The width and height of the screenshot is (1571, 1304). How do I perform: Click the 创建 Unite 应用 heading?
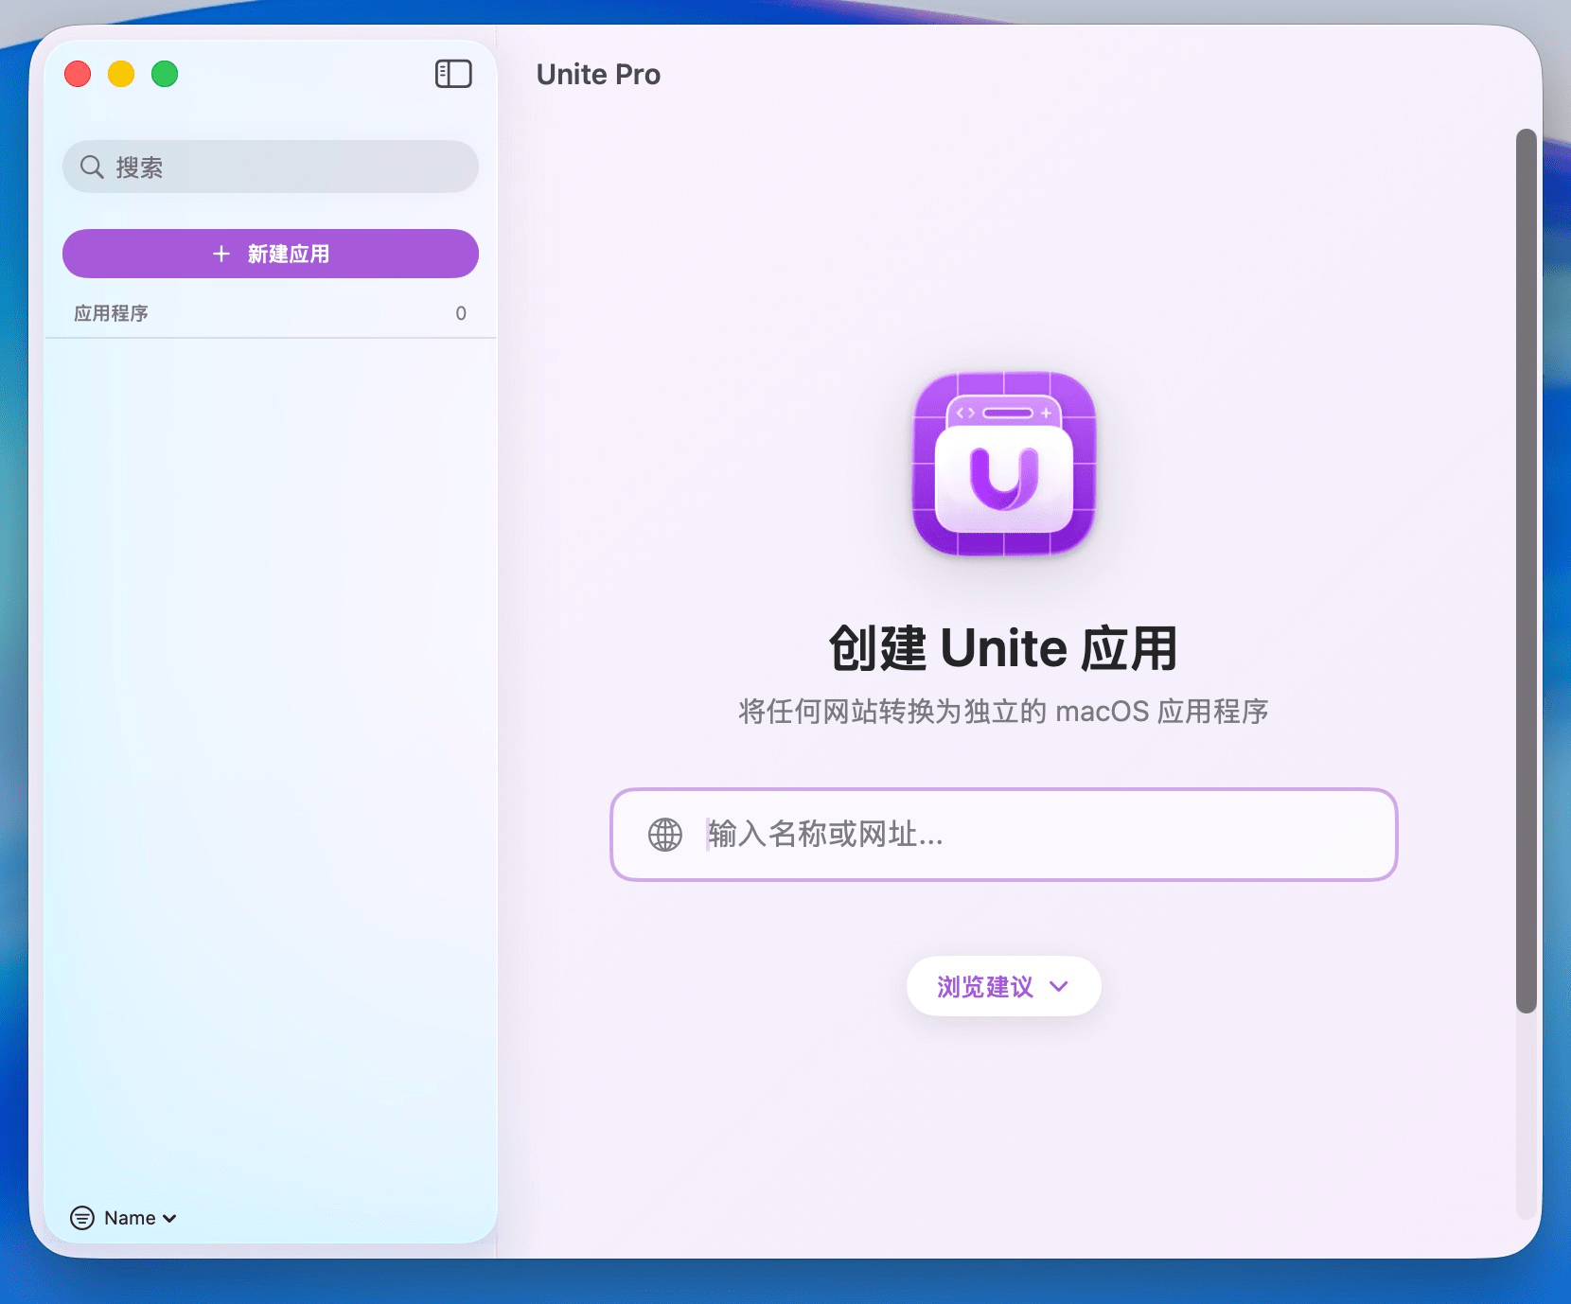tap(1003, 649)
